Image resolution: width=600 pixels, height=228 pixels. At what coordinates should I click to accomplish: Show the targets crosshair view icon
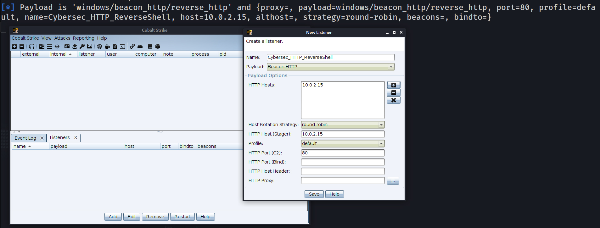click(x=57, y=46)
